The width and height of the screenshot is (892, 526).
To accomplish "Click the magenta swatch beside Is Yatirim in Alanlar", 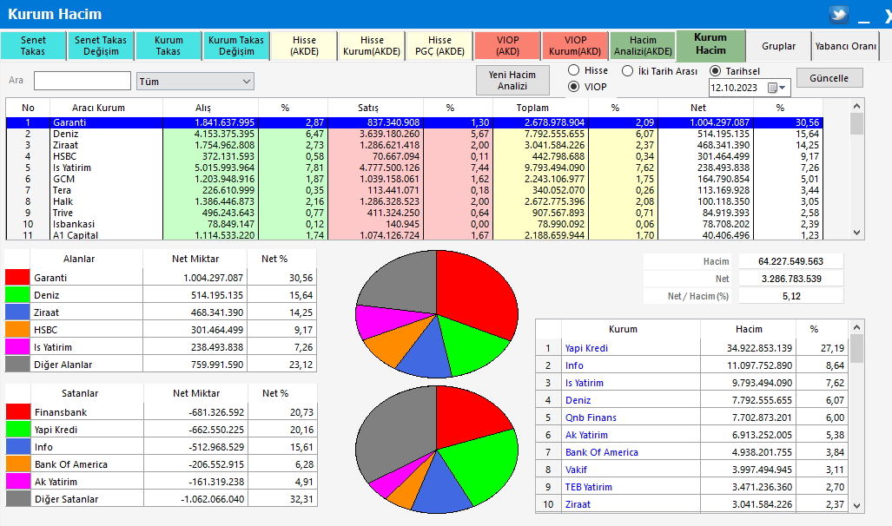I will [17, 347].
